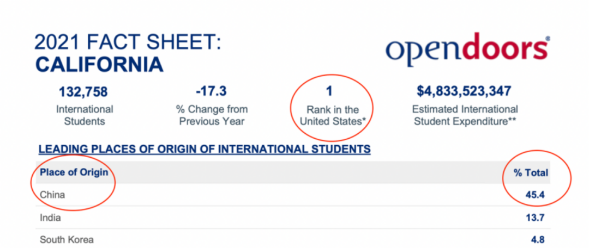This screenshot has width=589, height=248.
Task: Click the International Students label
Action: click(x=85, y=115)
